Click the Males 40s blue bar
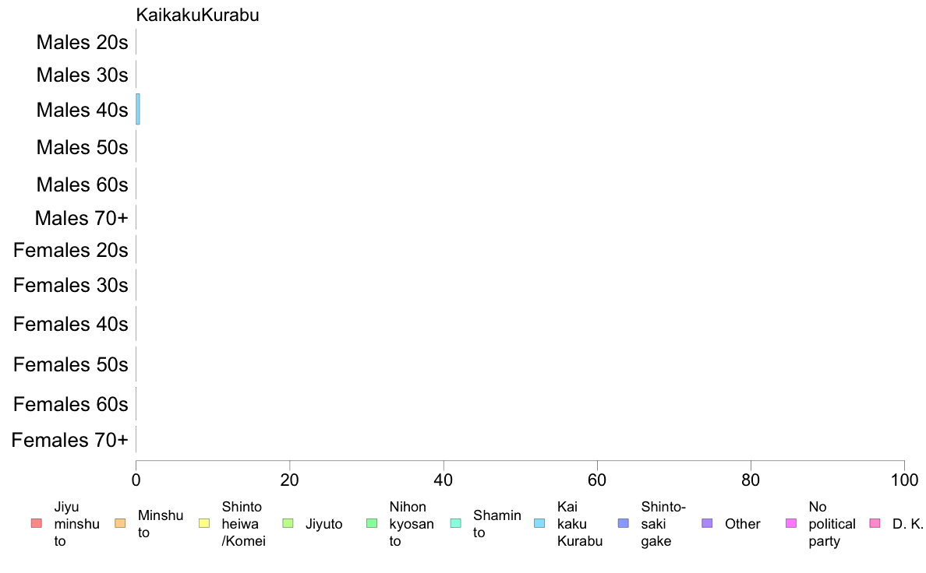 (x=138, y=109)
